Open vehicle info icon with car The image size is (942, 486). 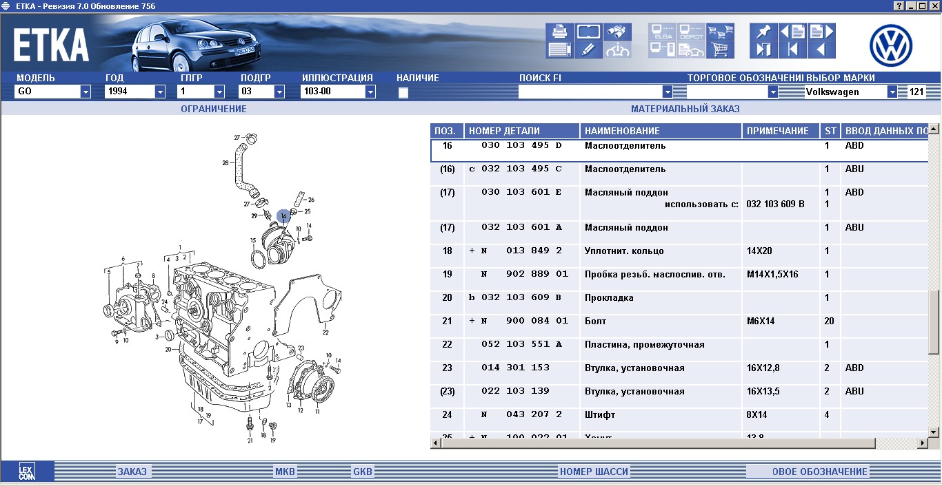pos(617,50)
